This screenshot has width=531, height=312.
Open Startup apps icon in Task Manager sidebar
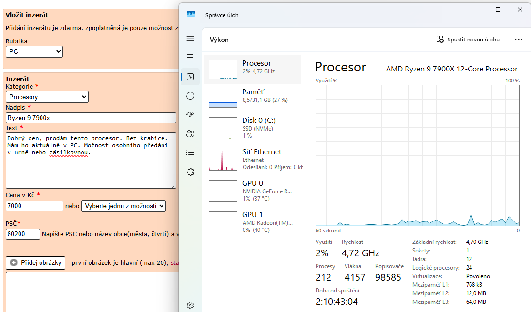(x=190, y=115)
